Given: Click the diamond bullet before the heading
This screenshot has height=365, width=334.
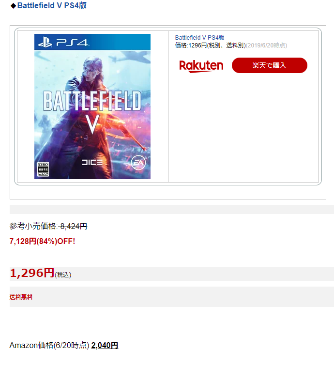Looking at the screenshot, I should [13, 6].
